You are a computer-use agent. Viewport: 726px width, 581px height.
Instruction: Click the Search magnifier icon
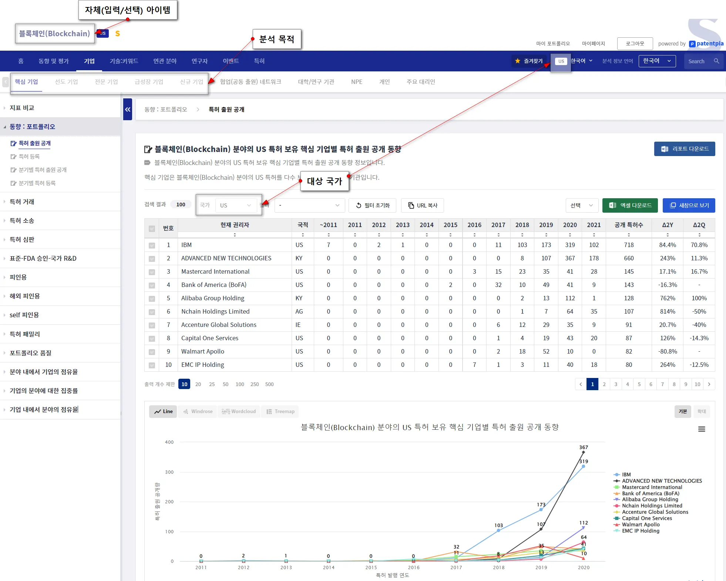pos(716,61)
